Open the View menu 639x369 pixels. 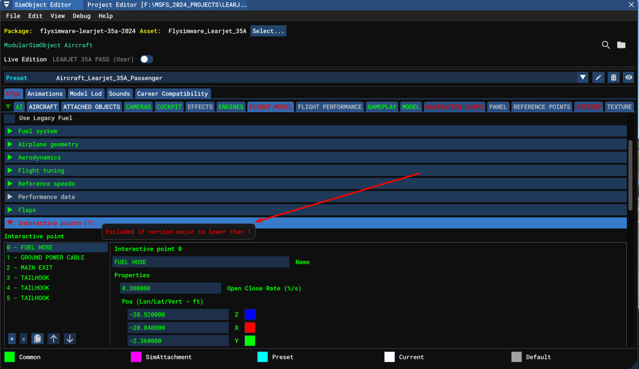[58, 16]
